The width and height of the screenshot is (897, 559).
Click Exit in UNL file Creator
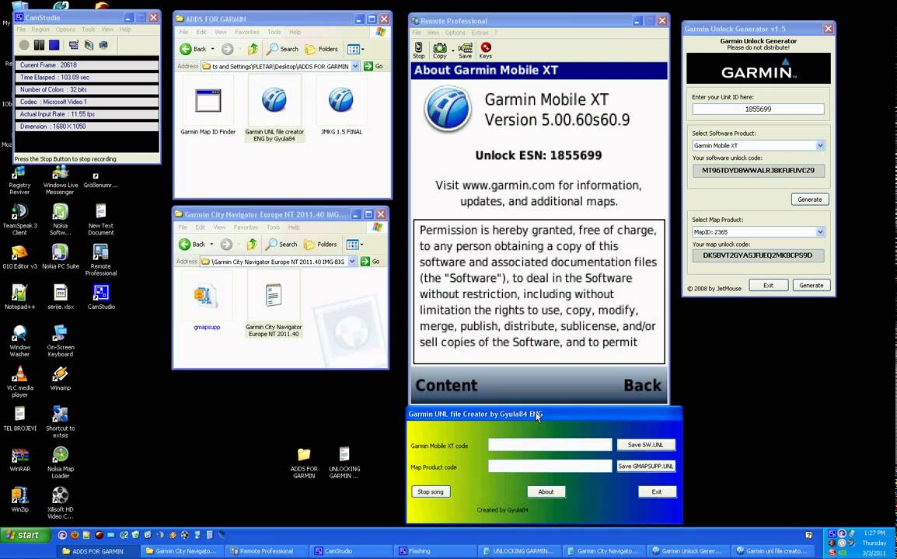pyautogui.click(x=657, y=491)
